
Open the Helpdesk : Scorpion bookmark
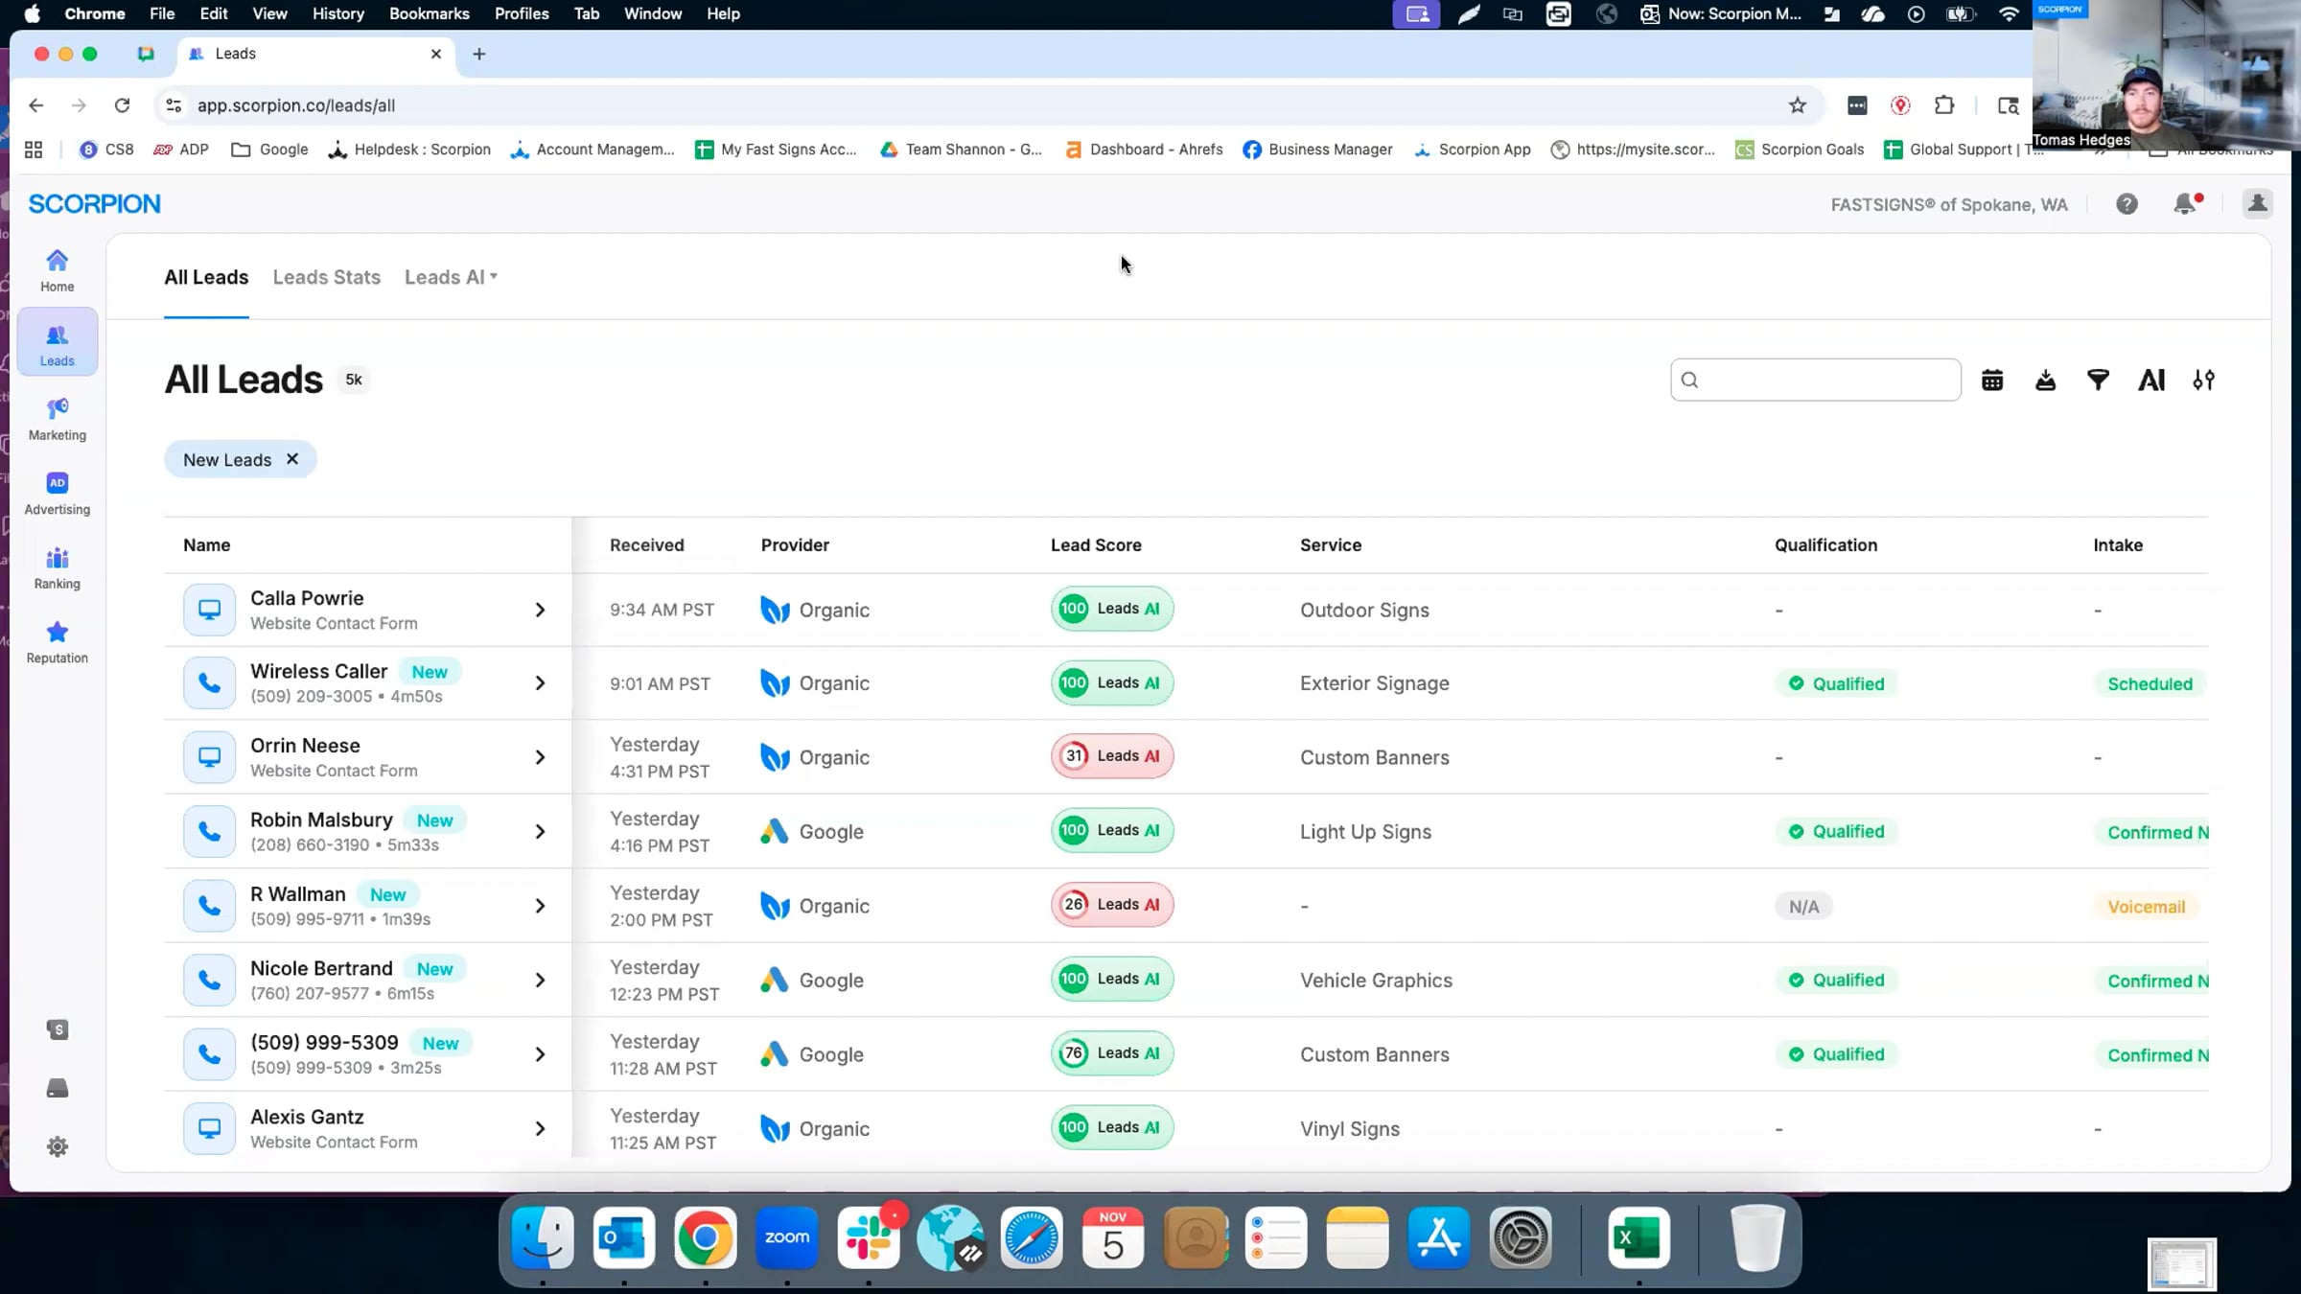point(409,150)
